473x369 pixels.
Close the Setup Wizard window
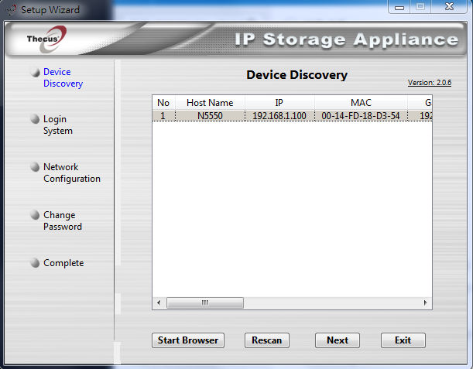click(449, 7)
